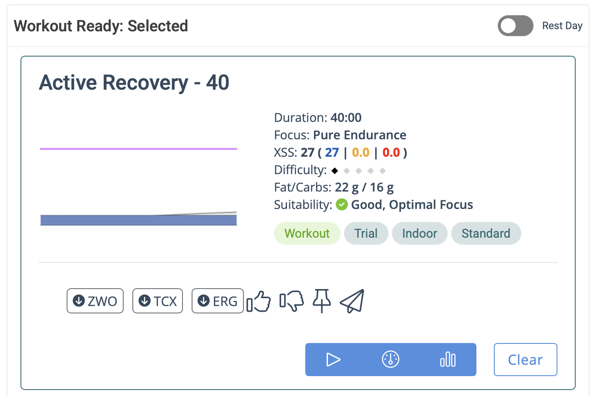Select the Standard tag pill
The image size is (594, 397).
click(x=486, y=233)
